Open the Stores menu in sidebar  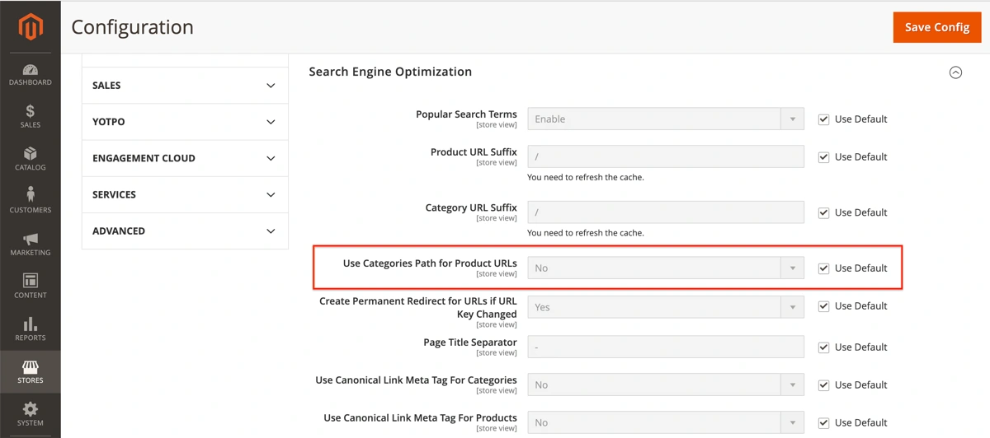pos(31,371)
